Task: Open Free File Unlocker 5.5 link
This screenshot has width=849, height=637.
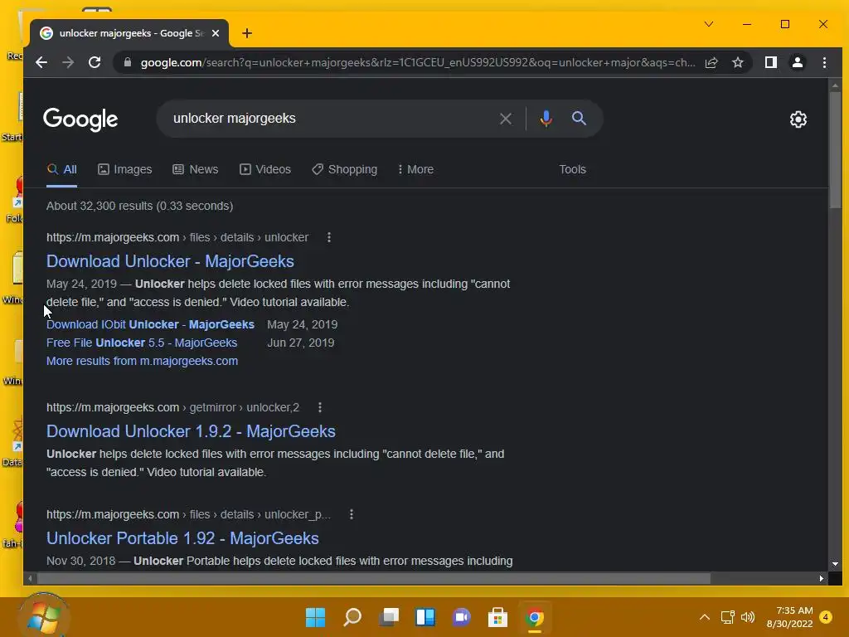Action: (x=142, y=343)
